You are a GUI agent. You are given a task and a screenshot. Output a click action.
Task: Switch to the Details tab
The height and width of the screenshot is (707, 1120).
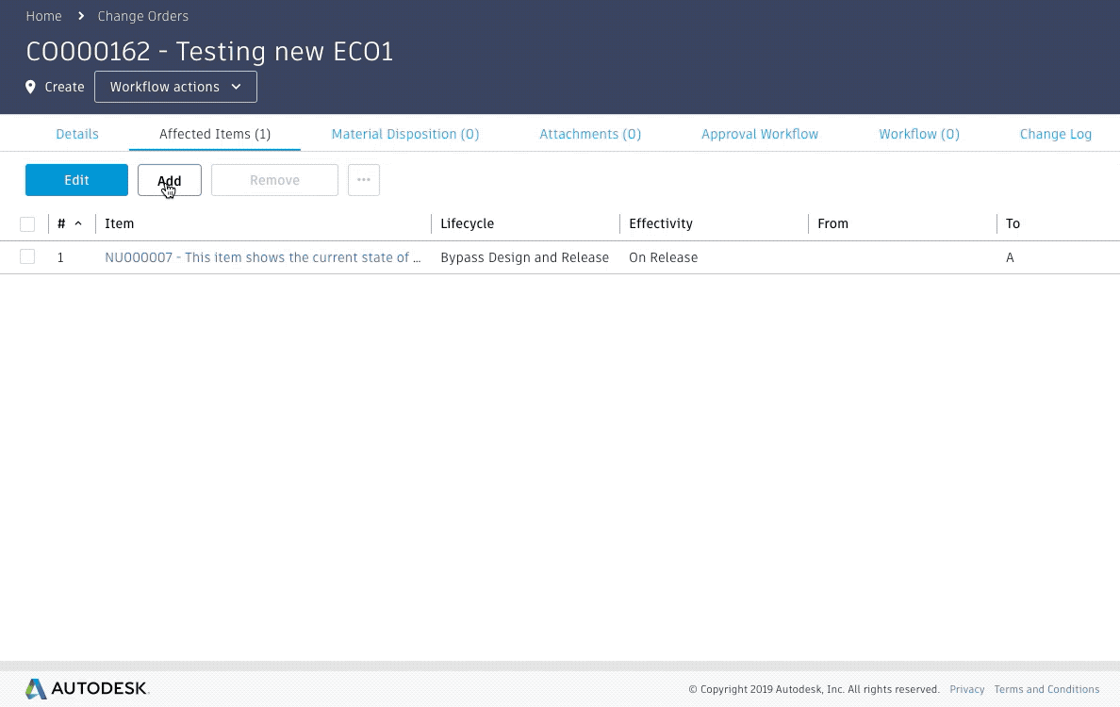(77, 134)
